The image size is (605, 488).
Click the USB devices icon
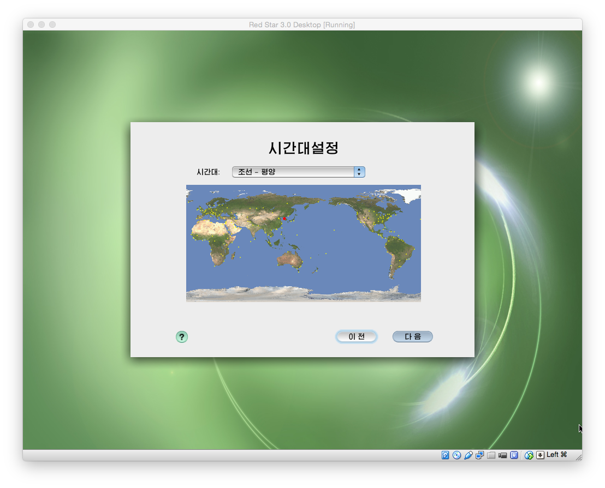[x=468, y=455]
